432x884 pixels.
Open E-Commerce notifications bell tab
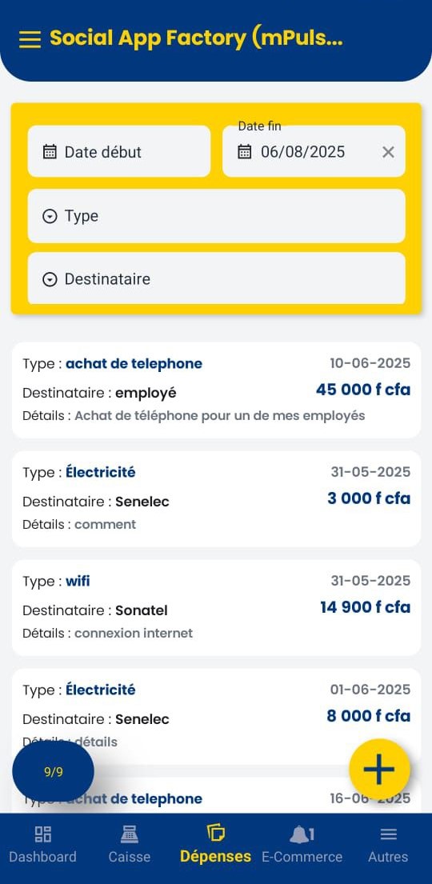(302, 844)
